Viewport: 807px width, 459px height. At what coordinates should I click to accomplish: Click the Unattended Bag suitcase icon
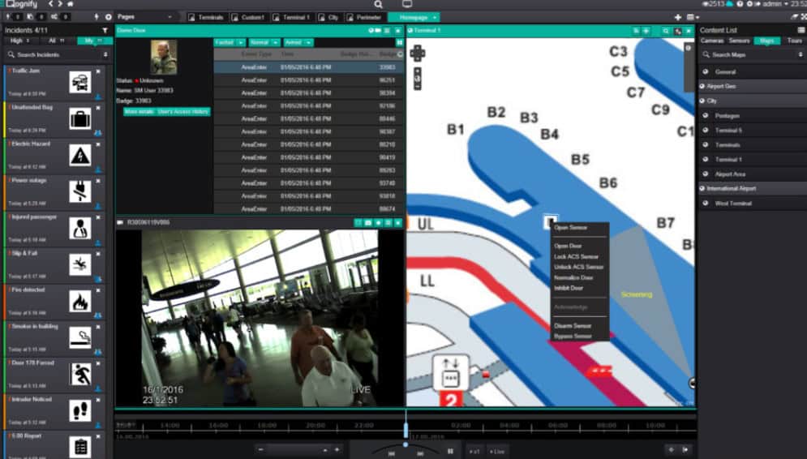pyautogui.click(x=79, y=119)
